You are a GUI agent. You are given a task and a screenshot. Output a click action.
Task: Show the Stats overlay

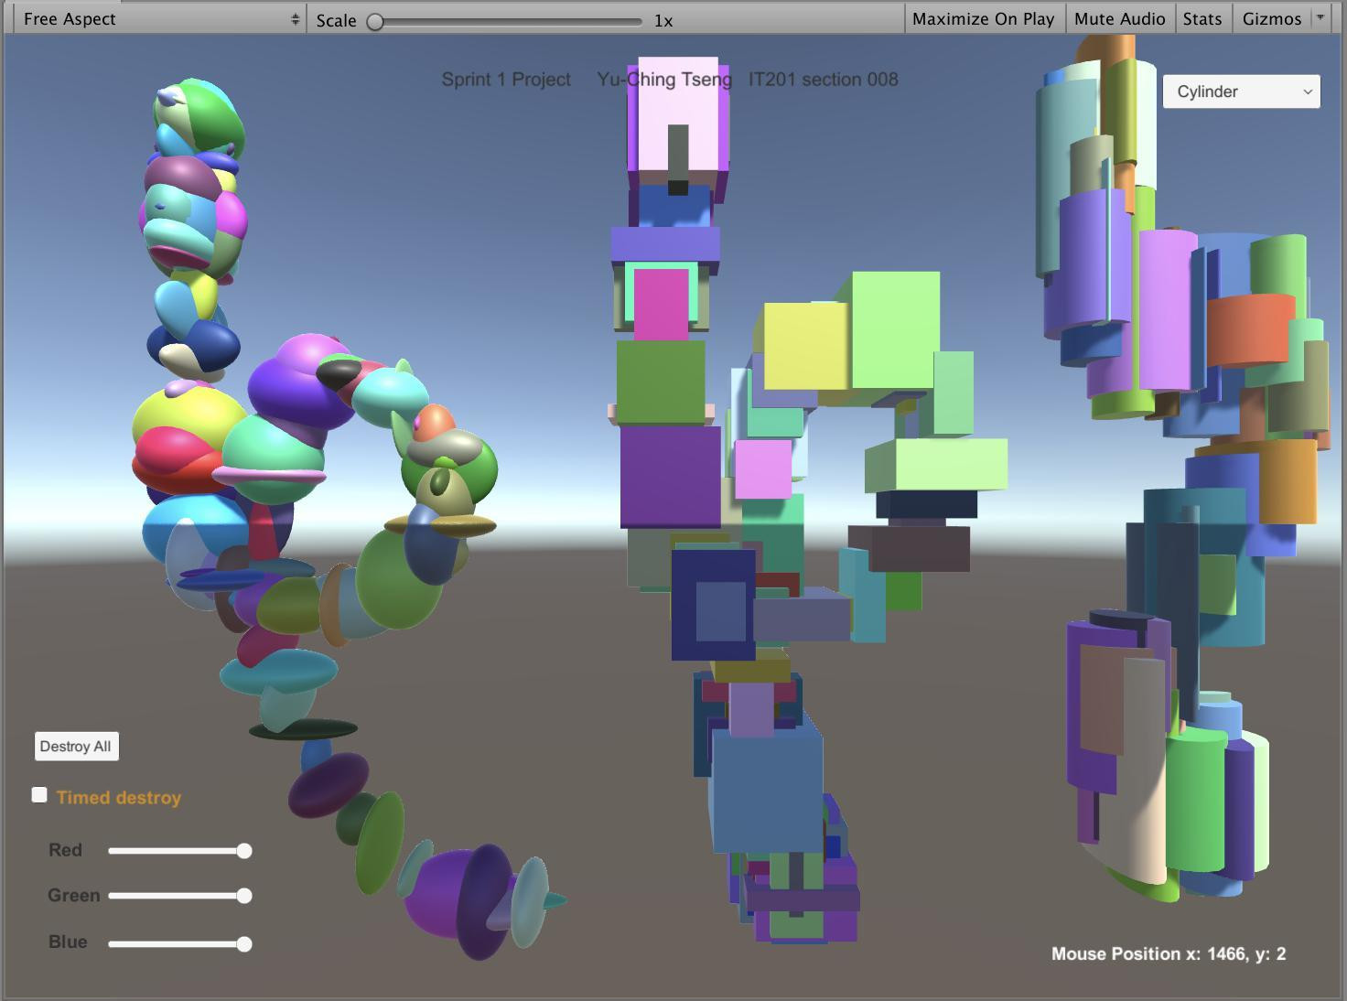pos(1202,18)
